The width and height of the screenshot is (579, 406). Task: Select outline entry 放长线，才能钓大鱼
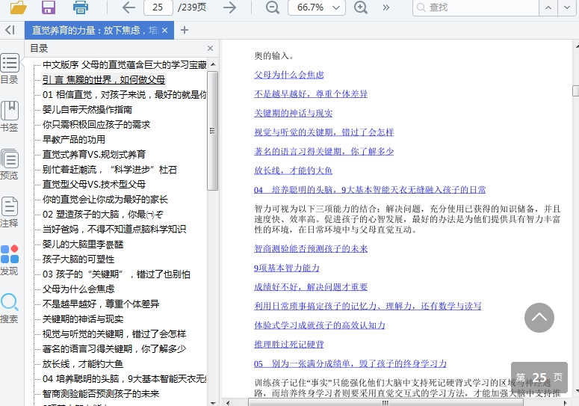(x=83, y=364)
